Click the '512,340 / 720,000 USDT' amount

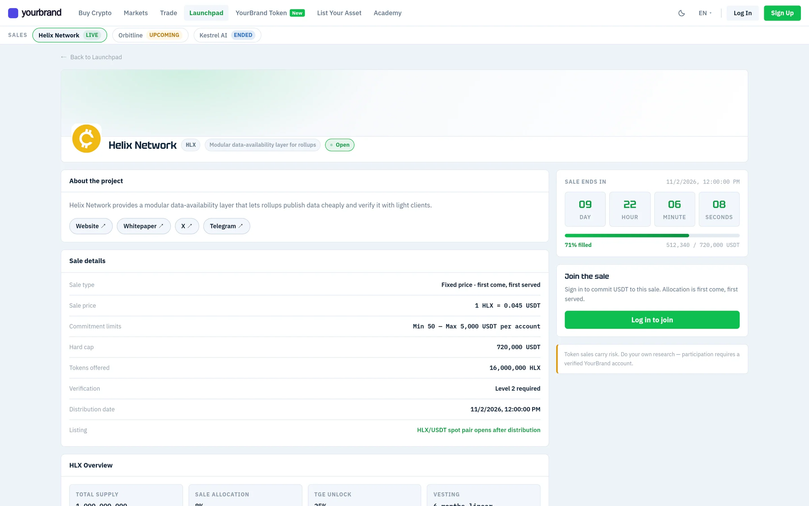coord(702,245)
